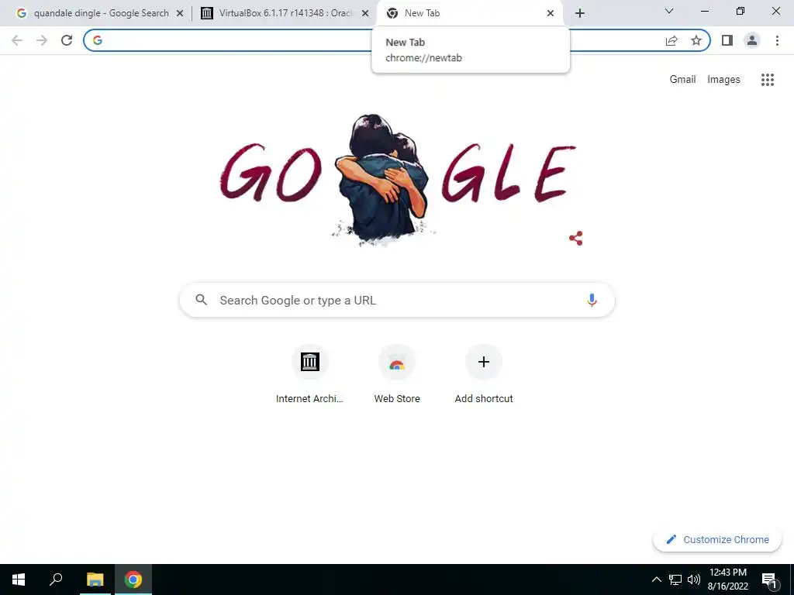Reload the current page
The width and height of the screenshot is (794, 595).
coord(67,40)
